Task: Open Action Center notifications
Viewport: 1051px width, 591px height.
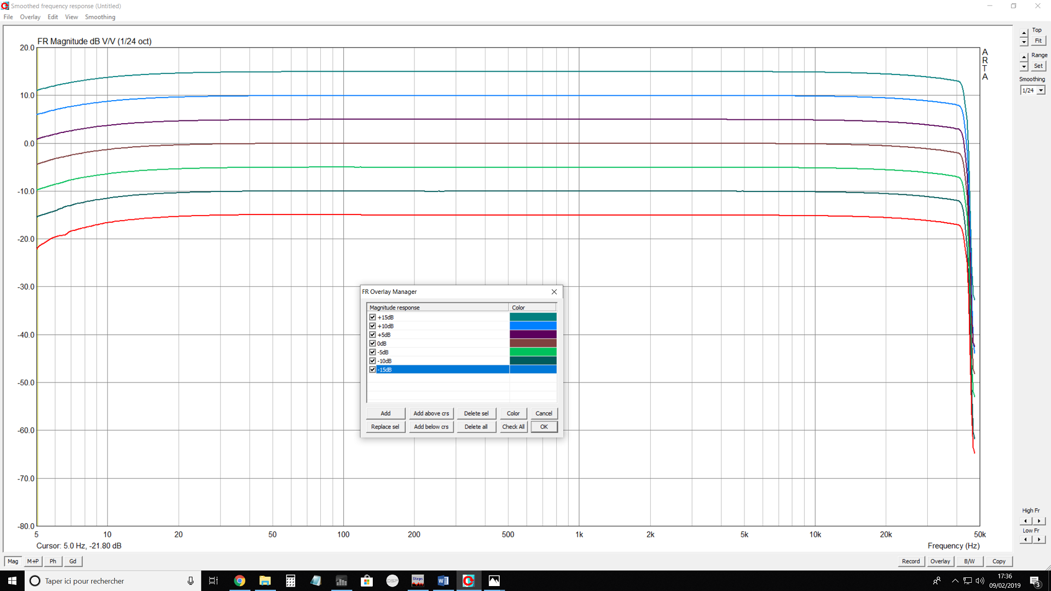Action: [1035, 581]
